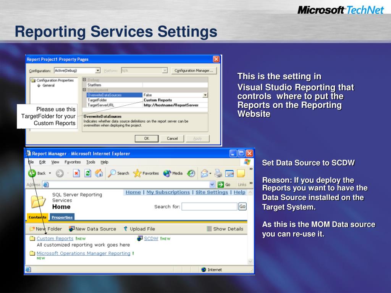Click the Search for input field
This screenshot has height=293, width=391.
tap(209, 206)
